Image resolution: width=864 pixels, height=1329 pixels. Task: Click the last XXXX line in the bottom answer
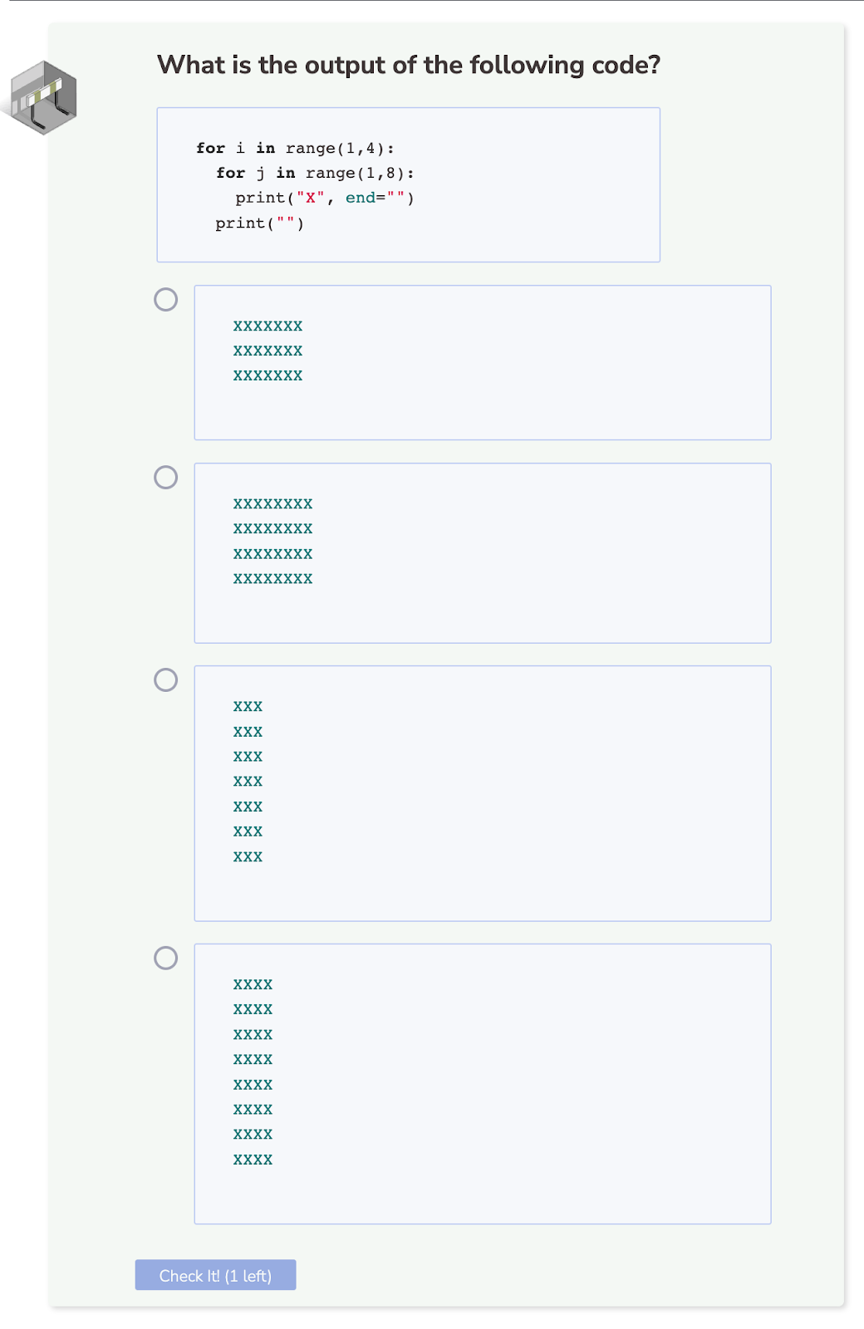253,1160
